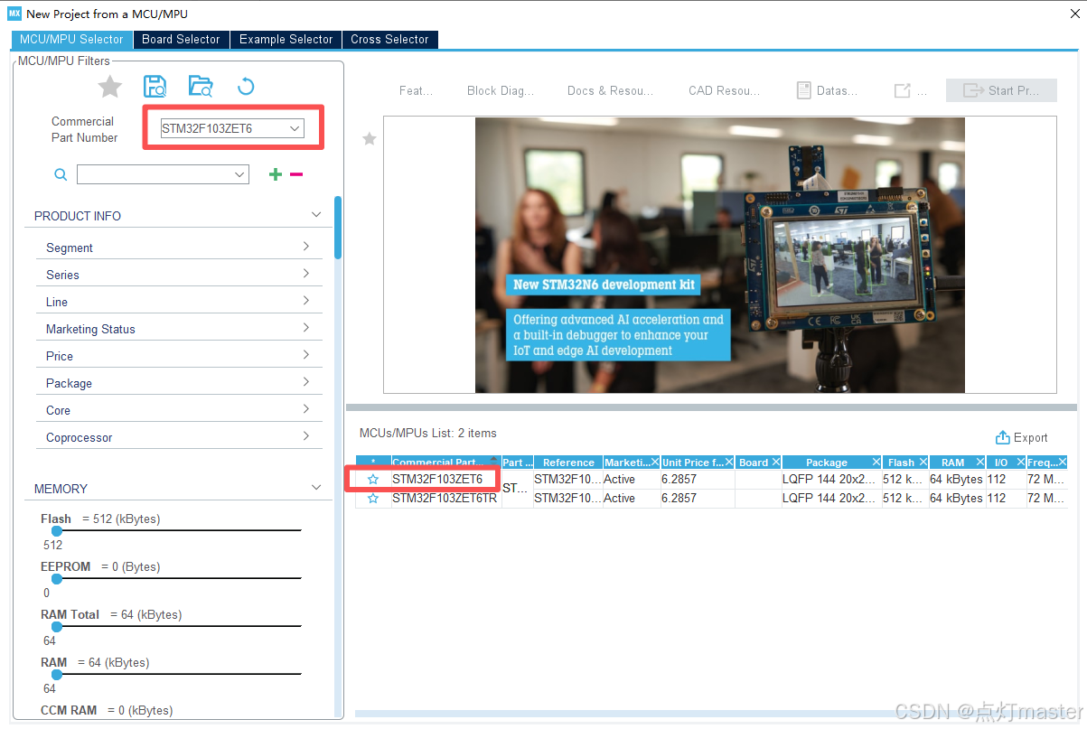The width and height of the screenshot is (1087, 729).
Task: Open CAD Resources
Action: click(724, 90)
